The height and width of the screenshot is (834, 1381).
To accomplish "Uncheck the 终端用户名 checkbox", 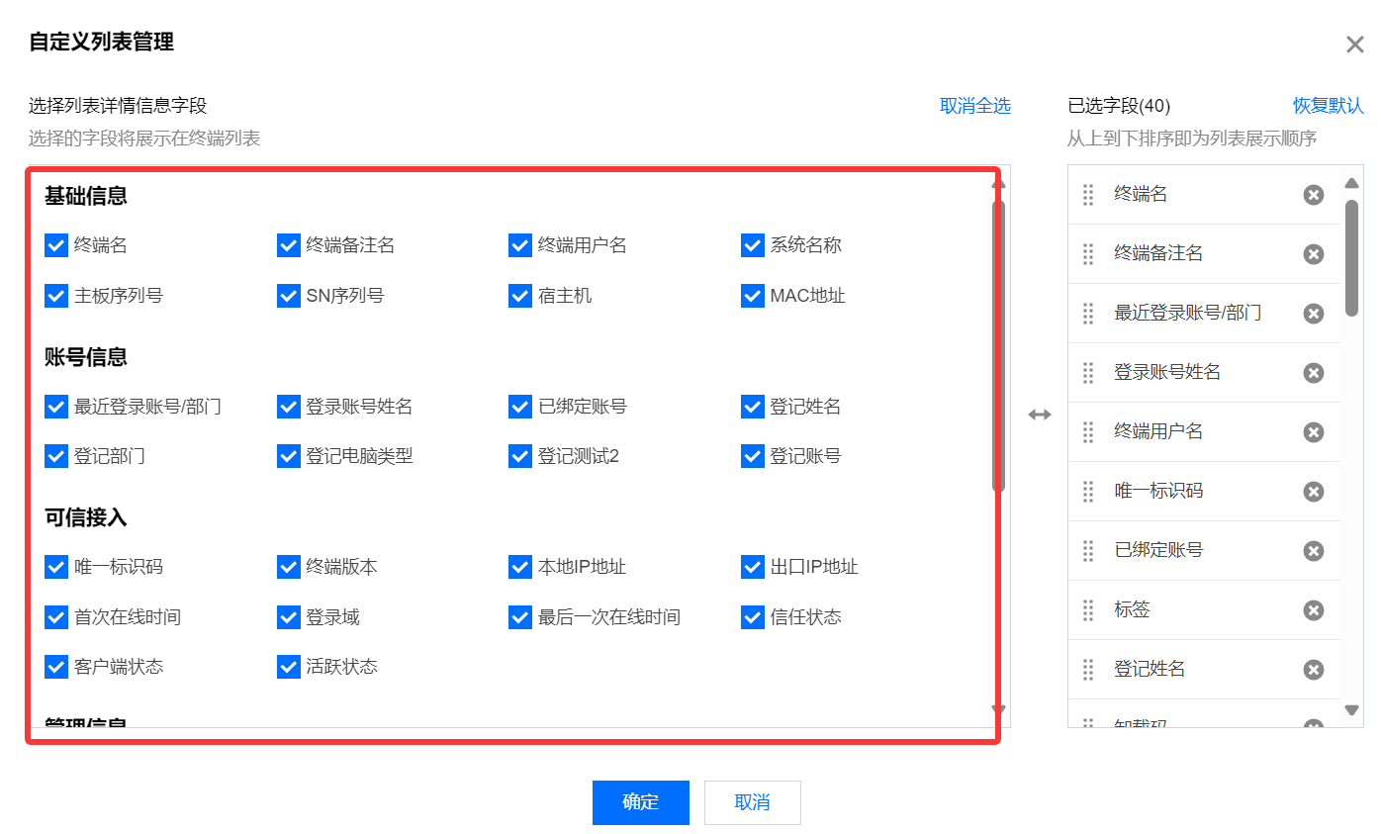I will pos(520,245).
